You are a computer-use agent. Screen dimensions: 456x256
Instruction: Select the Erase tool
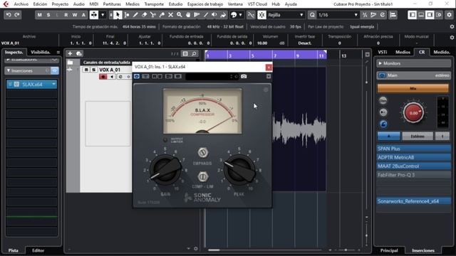coord(144,15)
